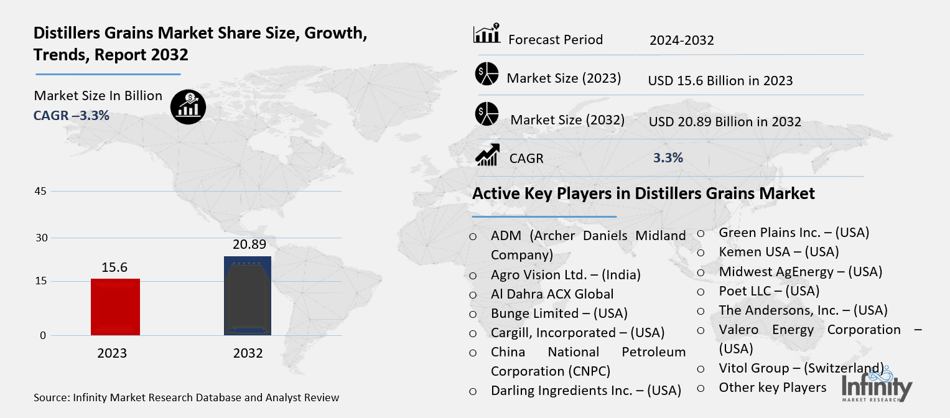Select the red 2023 bar
The image size is (950, 418).
point(115,307)
